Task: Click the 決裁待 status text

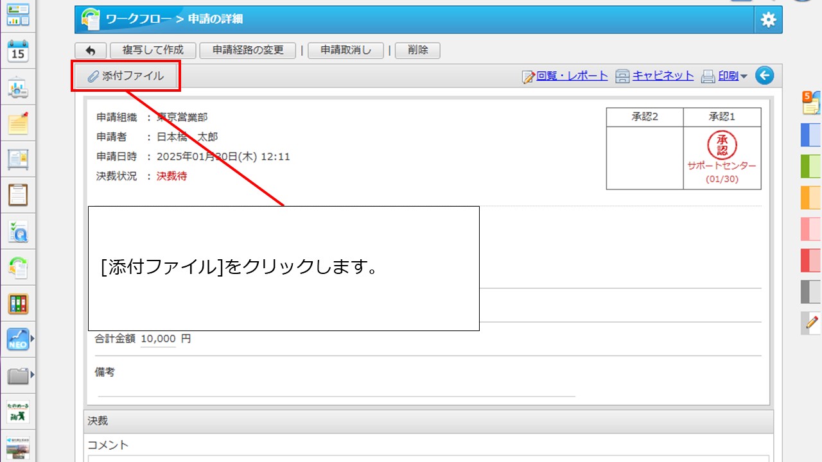Action: 172,176
